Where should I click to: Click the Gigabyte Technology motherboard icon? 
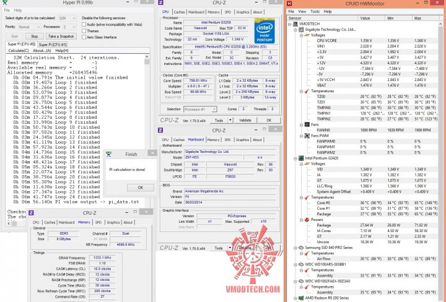coord(301,30)
